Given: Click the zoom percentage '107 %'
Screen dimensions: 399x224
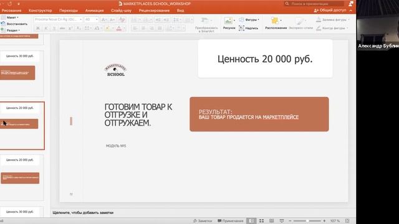Looking at the screenshot, I should (335, 221).
